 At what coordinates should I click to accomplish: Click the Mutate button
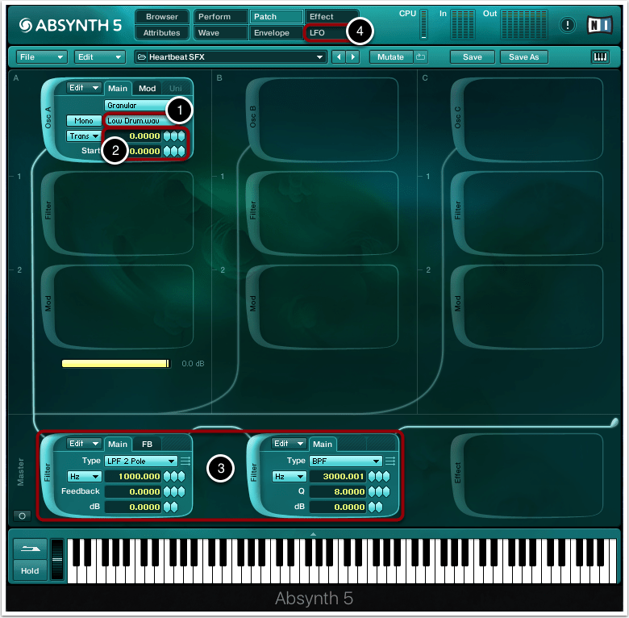pos(391,57)
